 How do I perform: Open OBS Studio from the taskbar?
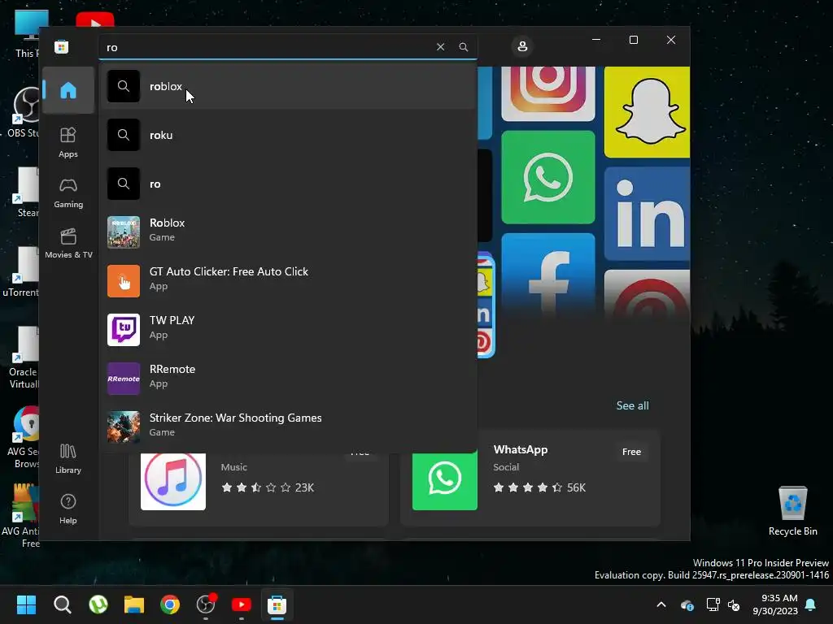[x=206, y=604]
